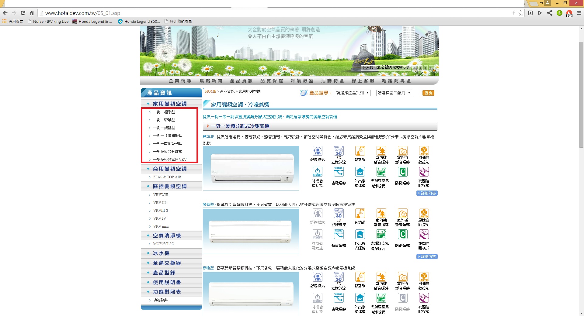Screen dimensions: 584x316
Task: Click the browser Back arrow
Action: [5, 13]
